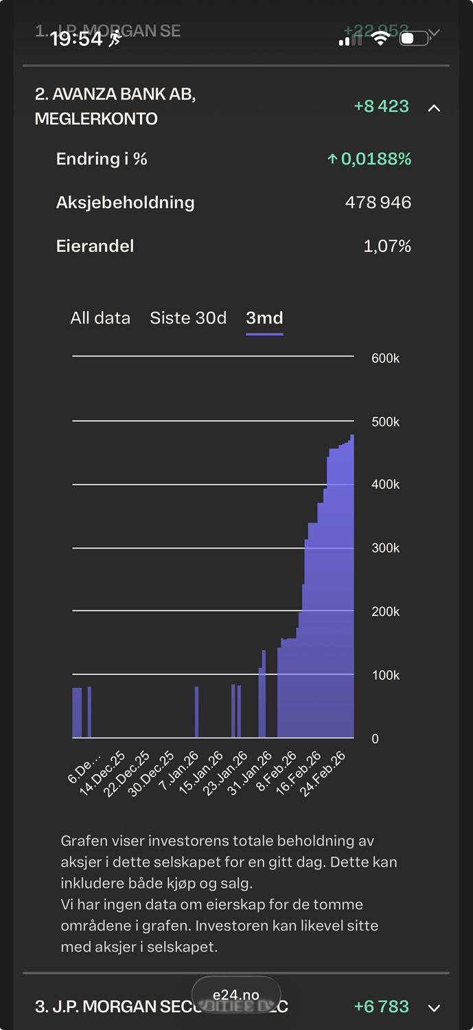
Task: Tap the 19:54 status bar clock
Action: point(76,39)
